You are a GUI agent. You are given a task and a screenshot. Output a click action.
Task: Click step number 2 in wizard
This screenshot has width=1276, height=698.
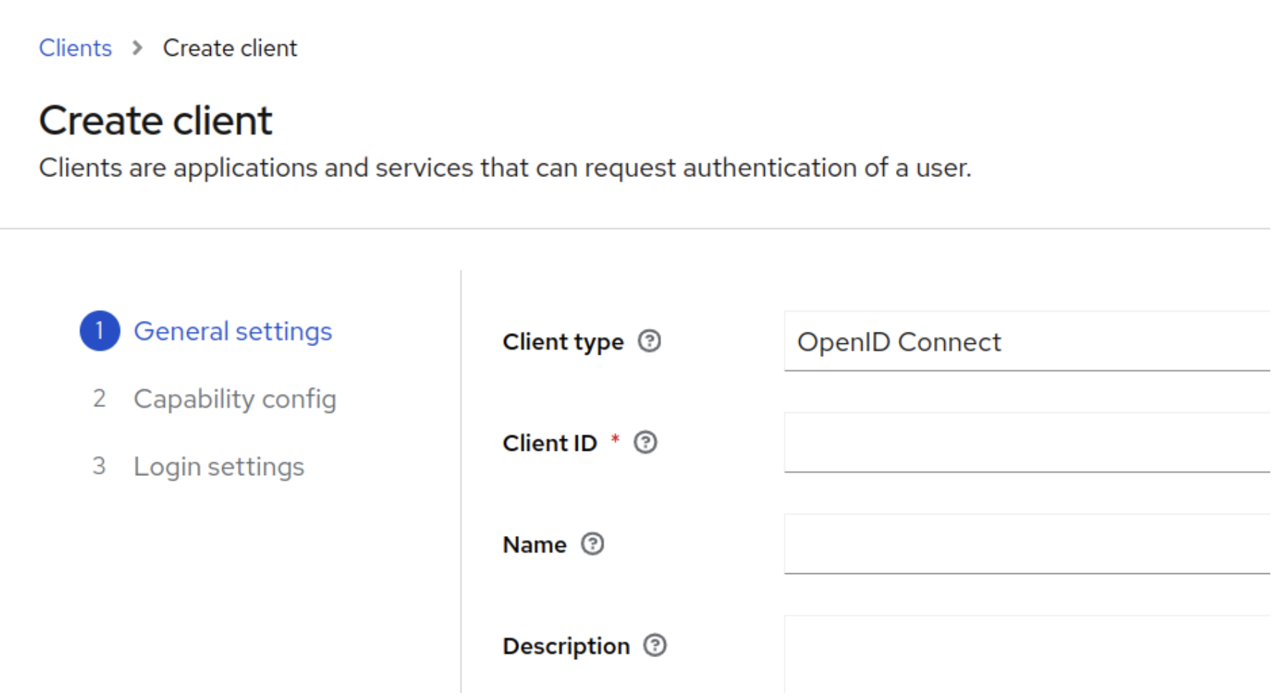click(99, 398)
